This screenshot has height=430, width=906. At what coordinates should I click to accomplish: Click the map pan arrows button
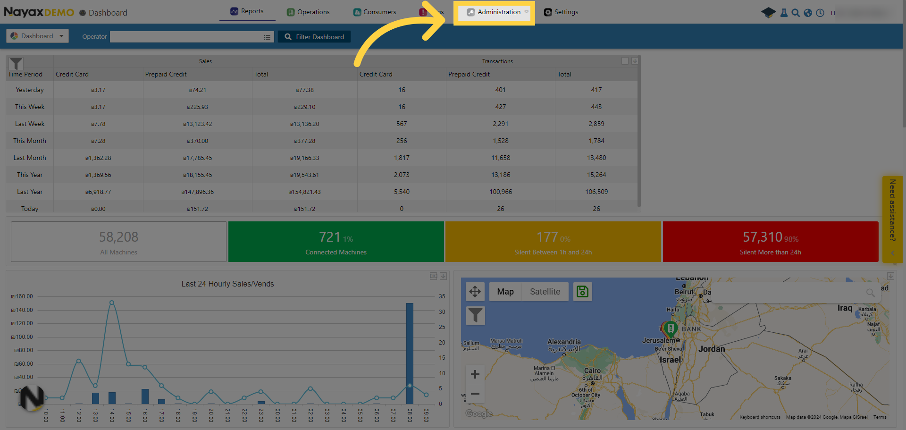[x=475, y=291]
